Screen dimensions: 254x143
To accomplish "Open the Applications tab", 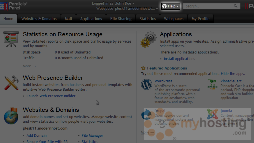I will [91, 19].
